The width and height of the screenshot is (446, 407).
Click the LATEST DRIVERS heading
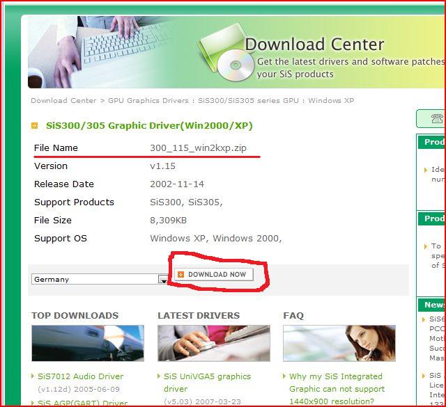coord(199,316)
